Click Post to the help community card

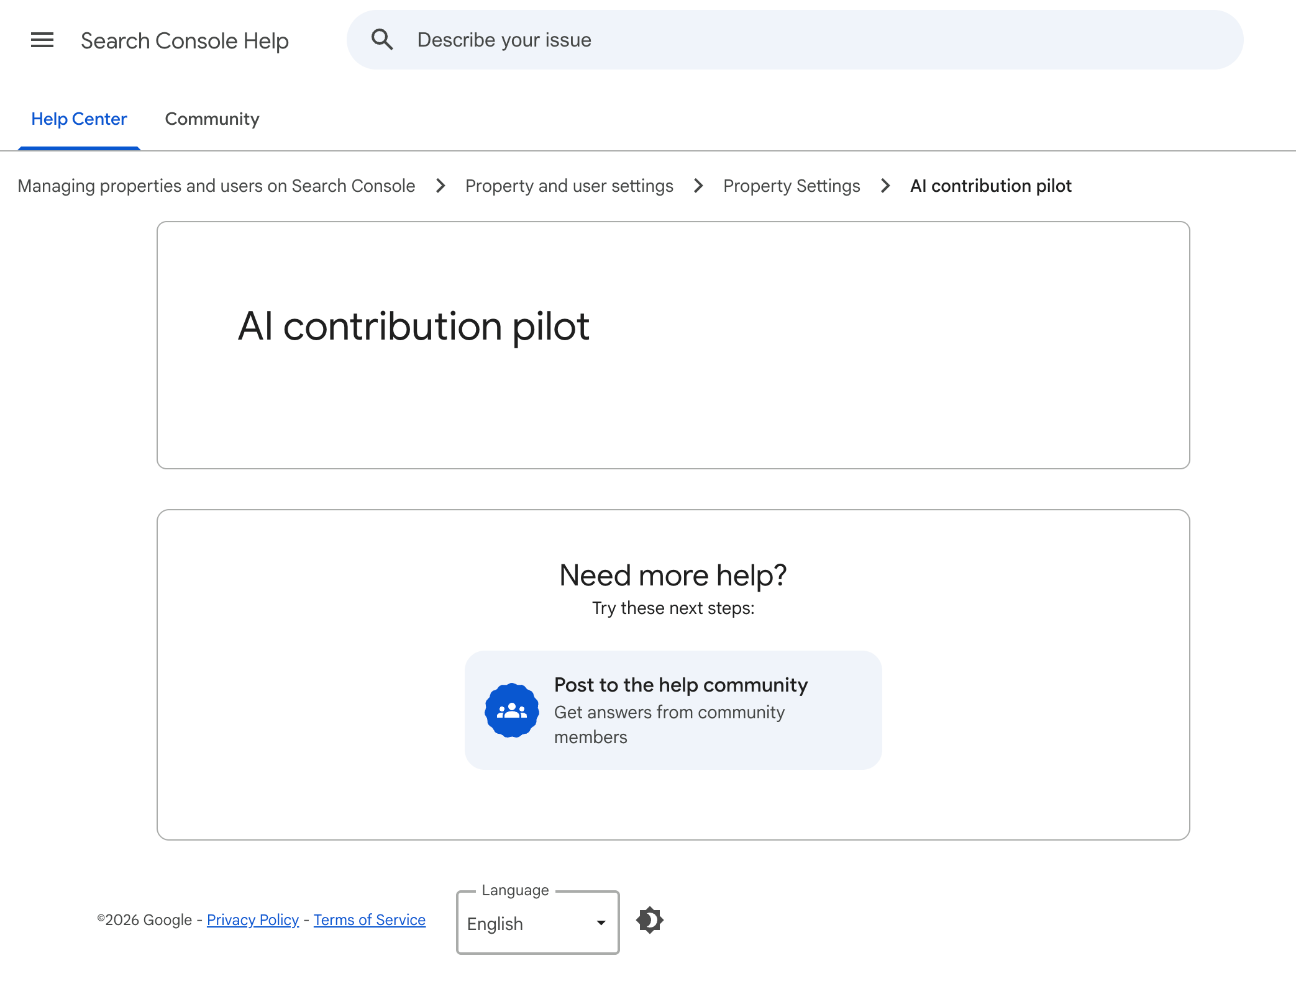673,710
